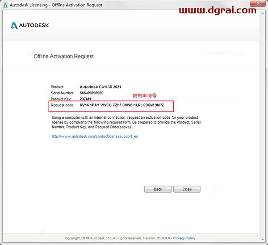Viewport: 268px width, 245px height.
Task: Click the scrollbar down arrow
Action: point(263,239)
